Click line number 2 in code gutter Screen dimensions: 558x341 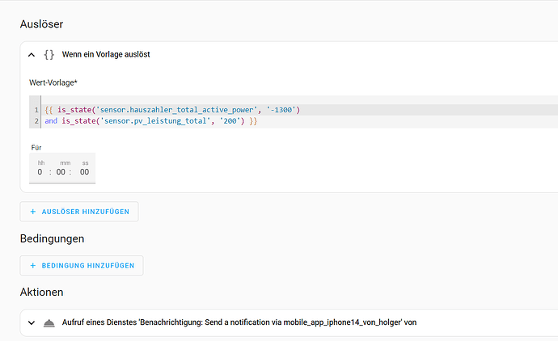coord(36,121)
